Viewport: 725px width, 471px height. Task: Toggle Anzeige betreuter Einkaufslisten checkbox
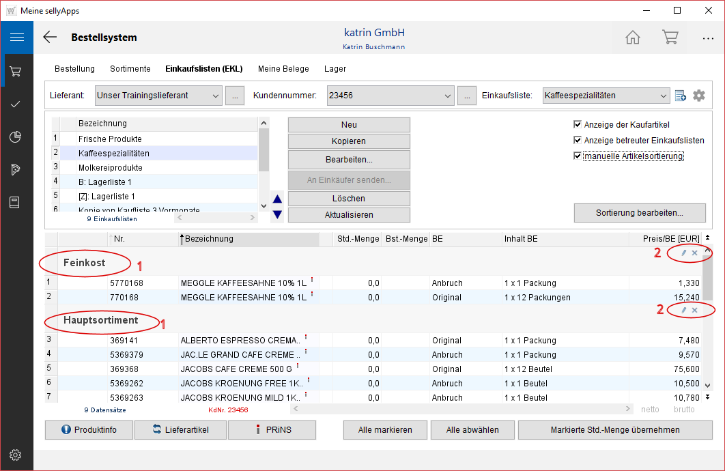click(578, 141)
